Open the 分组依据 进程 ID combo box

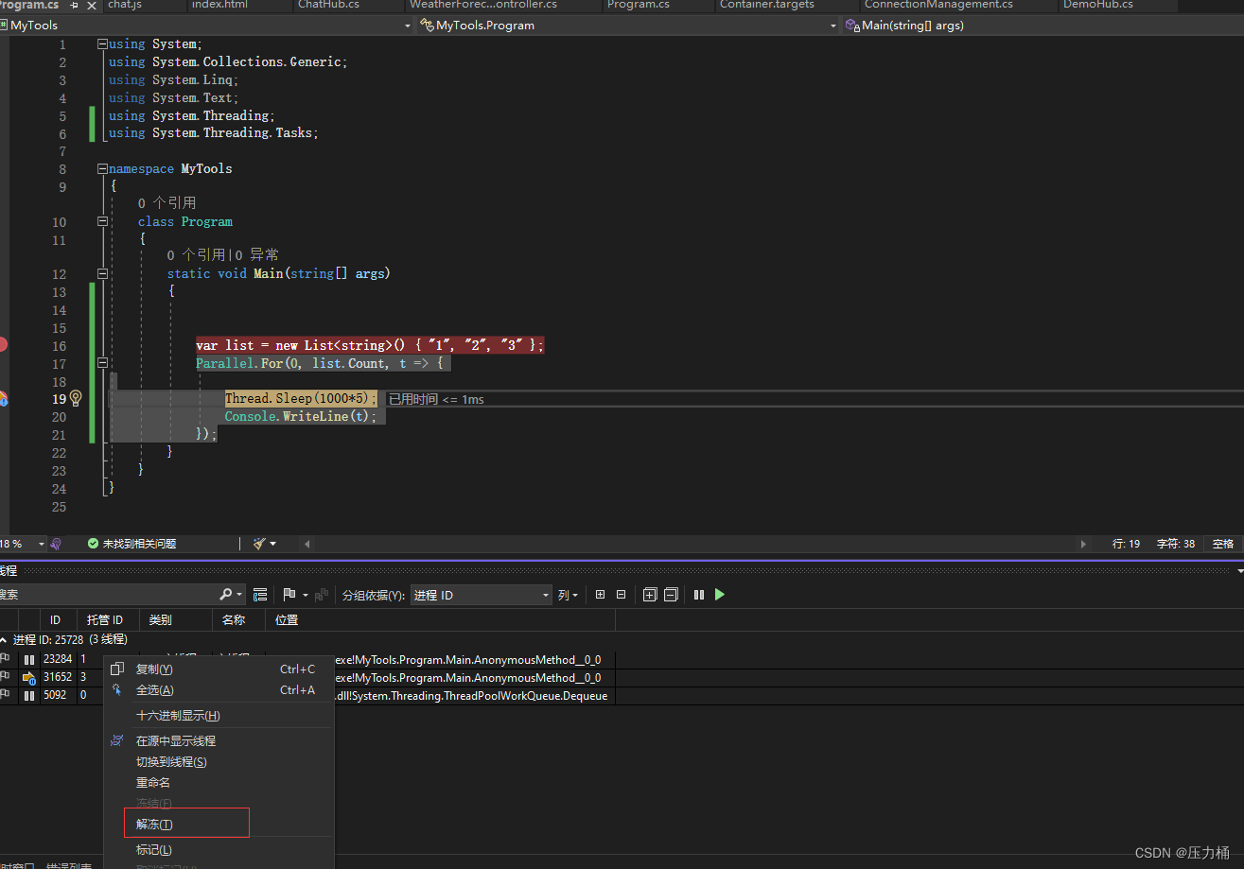(x=481, y=595)
